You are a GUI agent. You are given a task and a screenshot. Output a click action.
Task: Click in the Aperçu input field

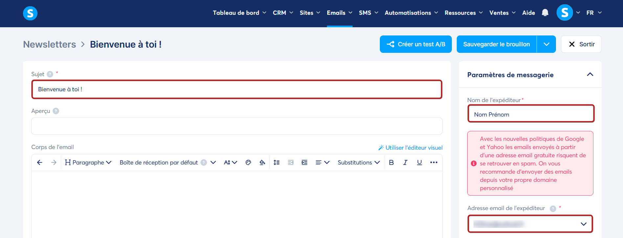[237, 126]
